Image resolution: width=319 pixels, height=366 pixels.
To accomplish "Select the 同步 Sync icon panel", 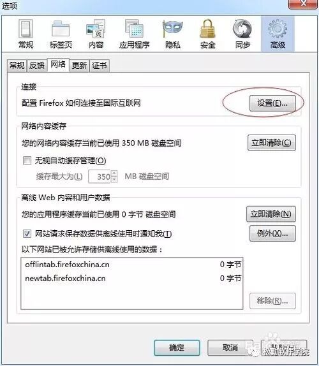I will (x=242, y=34).
